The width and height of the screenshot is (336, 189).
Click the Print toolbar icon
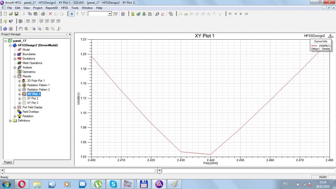[x=43, y=14]
